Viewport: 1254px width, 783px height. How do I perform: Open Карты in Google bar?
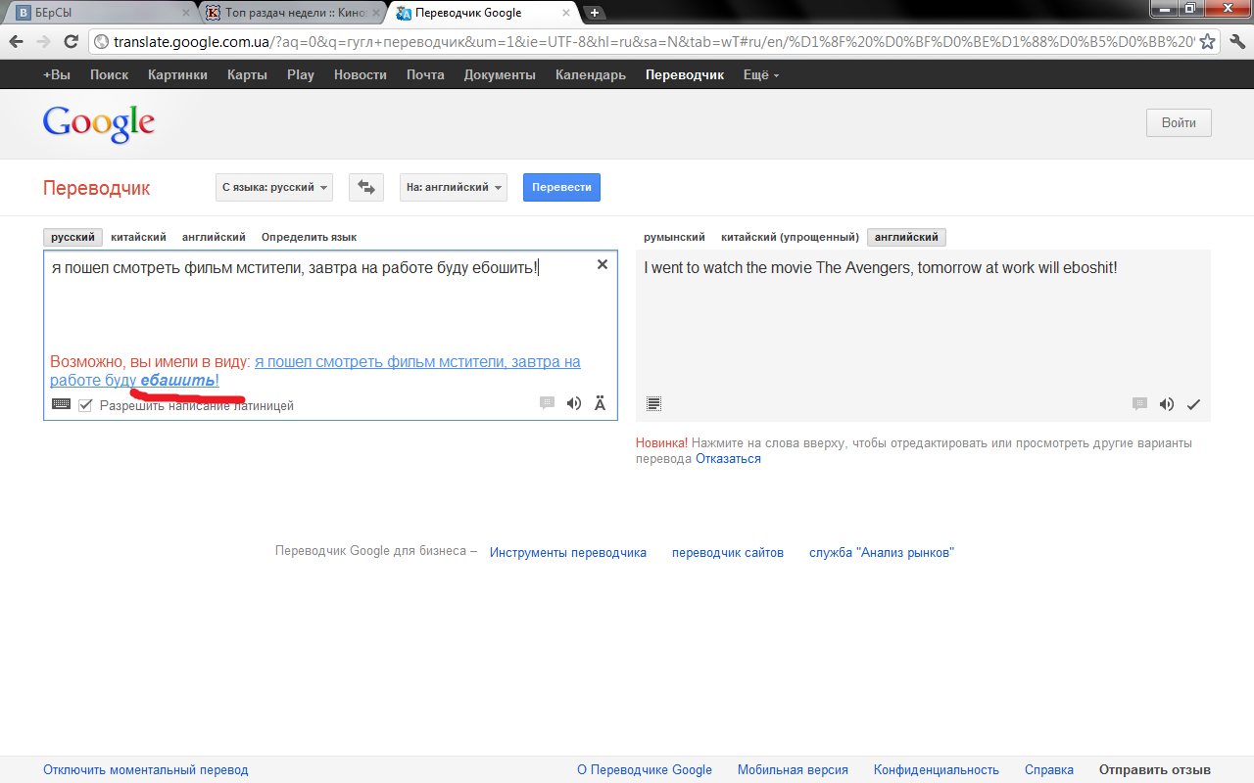247,74
